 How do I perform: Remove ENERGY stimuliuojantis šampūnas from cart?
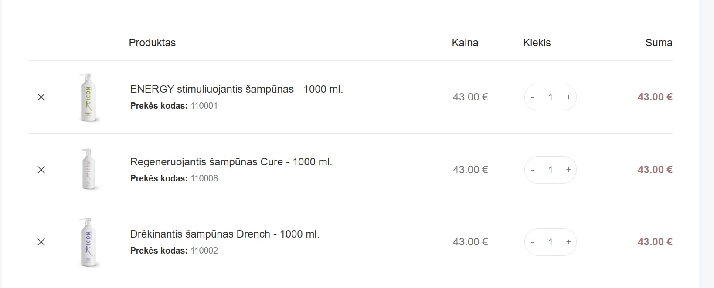pos(41,97)
